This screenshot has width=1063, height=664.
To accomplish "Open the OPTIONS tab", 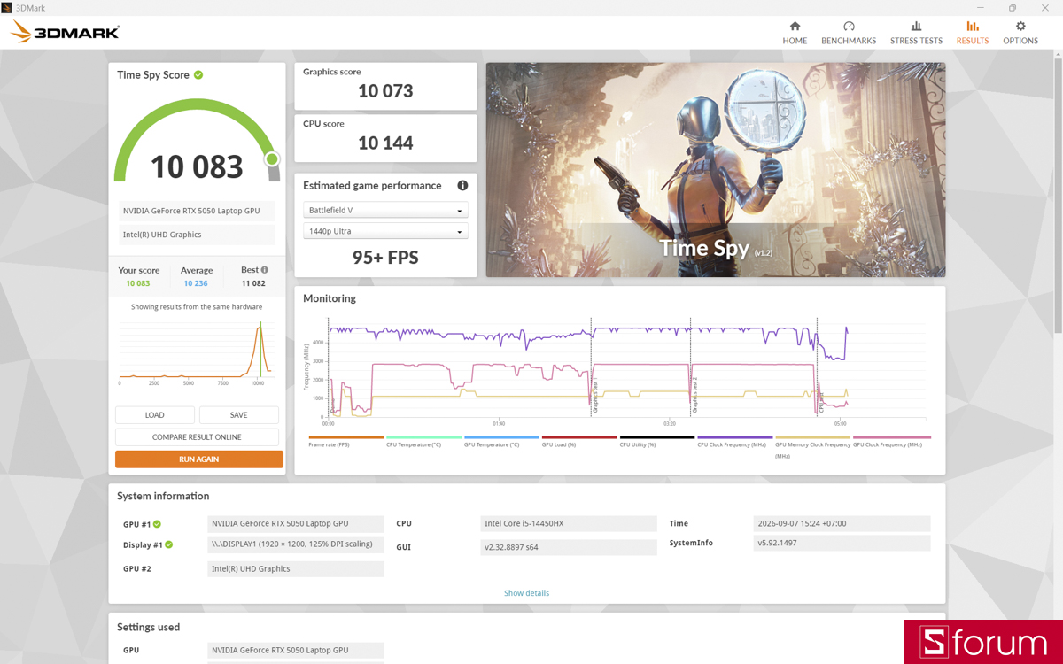I will coord(1020,33).
